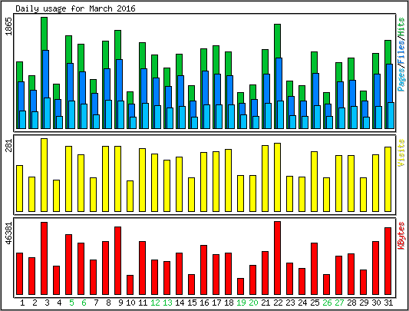The height and width of the screenshot is (311, 409).
Task: Click the yellow Visits bar for day 10
Action: coord(130,196)
